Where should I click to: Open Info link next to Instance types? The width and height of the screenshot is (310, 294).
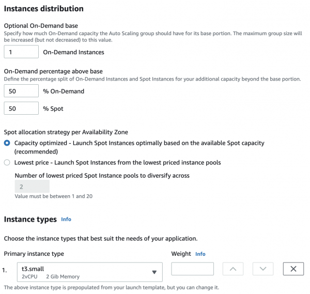[x=66, y=219]
